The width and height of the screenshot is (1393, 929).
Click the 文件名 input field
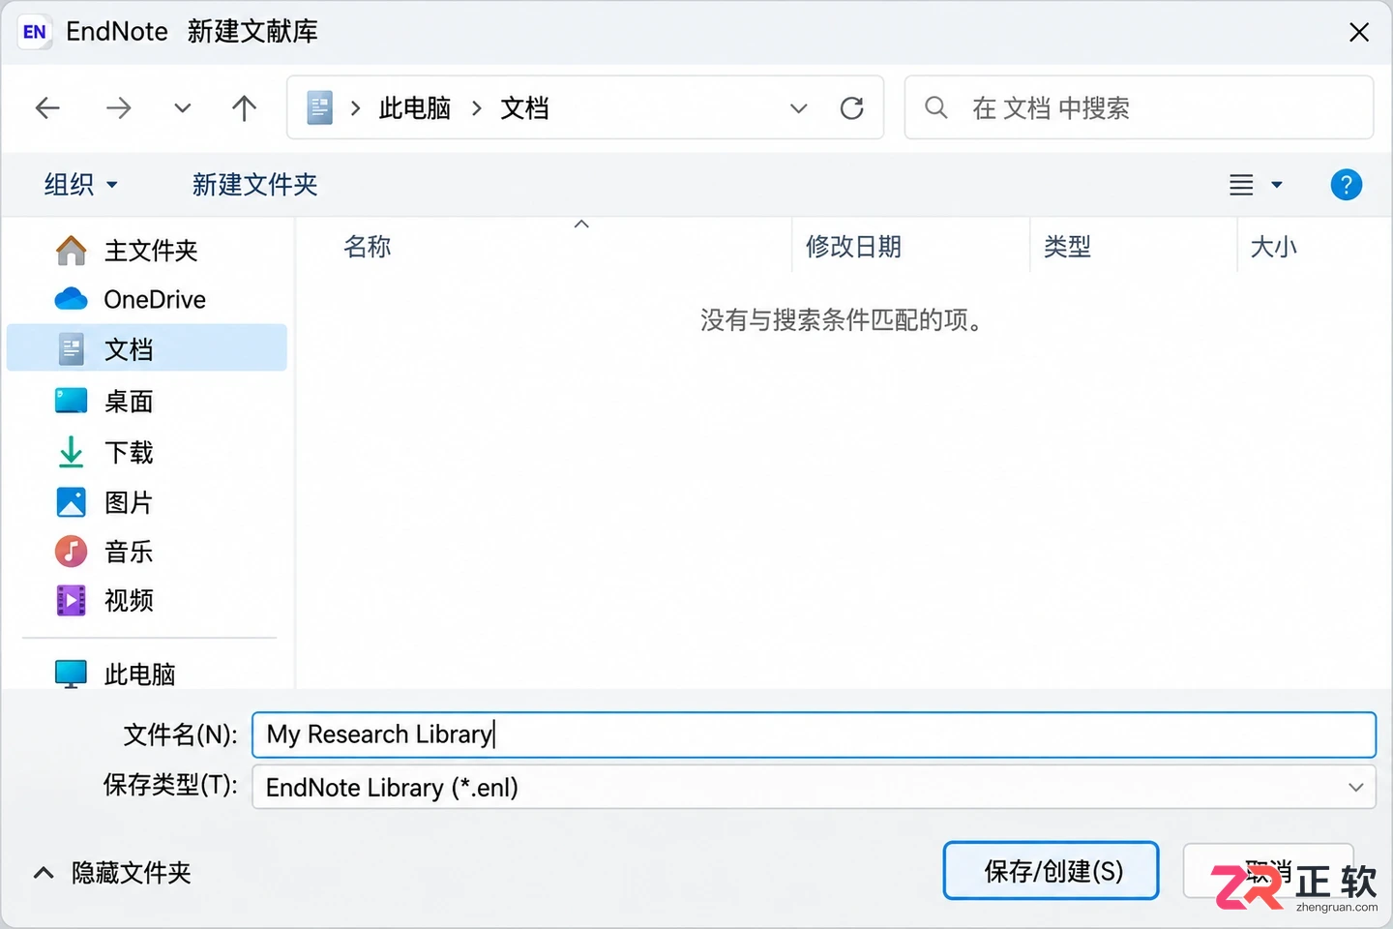[x=814, y=734]
